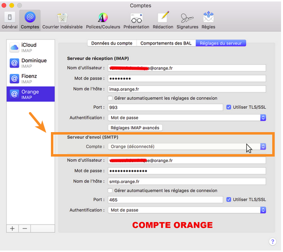Toggle SMTP Gérer automatiquement les réglages checkbox
The height and width of the screenshot is (252, 283).
[110, 191]
